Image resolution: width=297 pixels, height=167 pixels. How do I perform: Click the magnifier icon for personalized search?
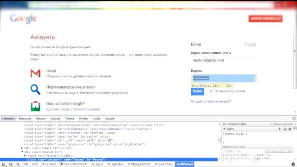pos(35,90)
